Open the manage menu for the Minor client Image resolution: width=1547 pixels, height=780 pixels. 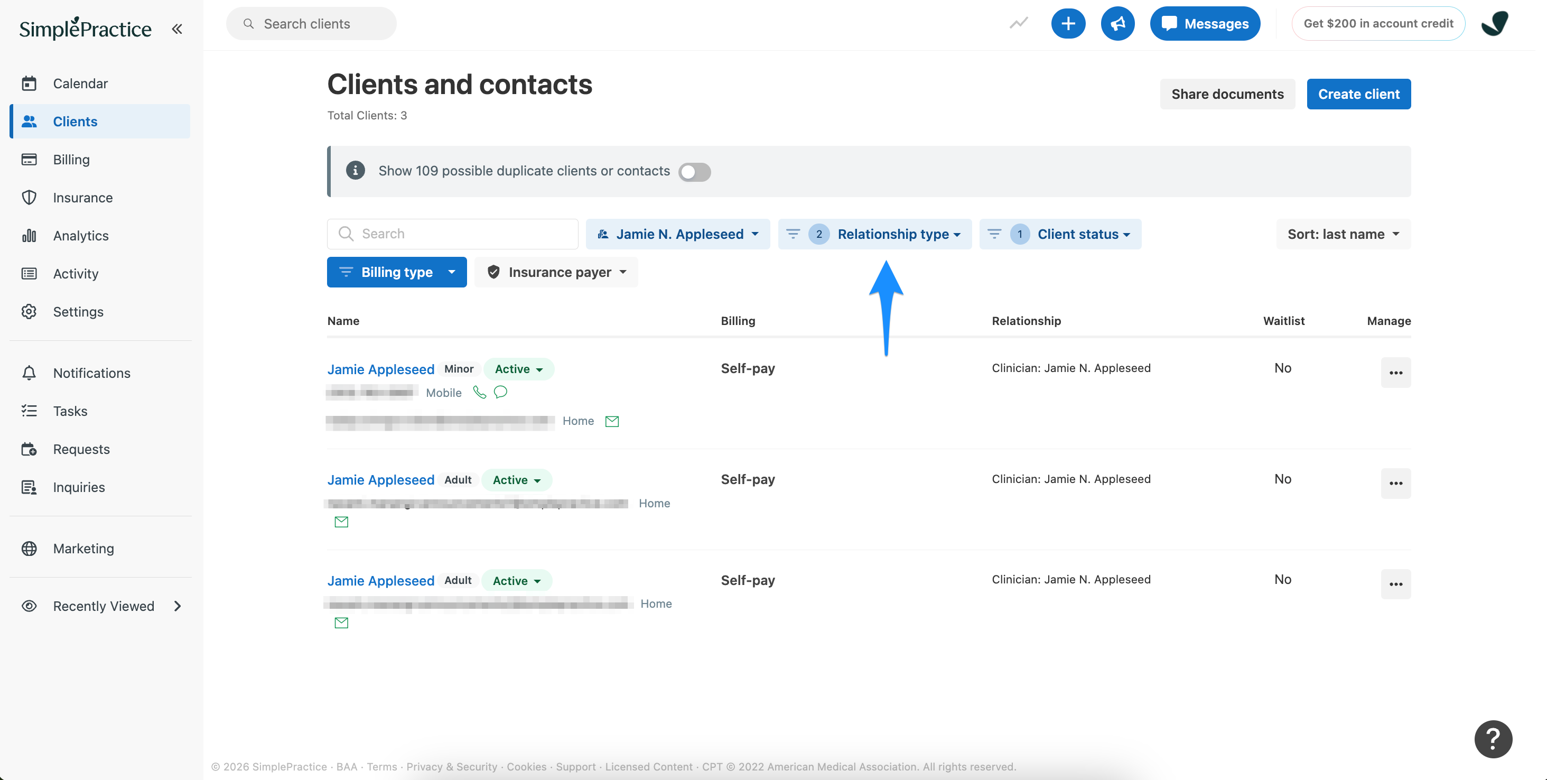tap(1396, 372)
